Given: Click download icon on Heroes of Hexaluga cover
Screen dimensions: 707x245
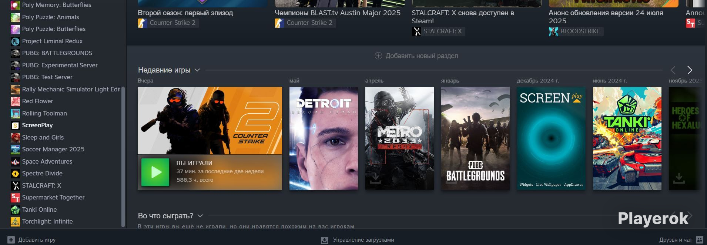Looking at the screenshot, I should [678, 179].
